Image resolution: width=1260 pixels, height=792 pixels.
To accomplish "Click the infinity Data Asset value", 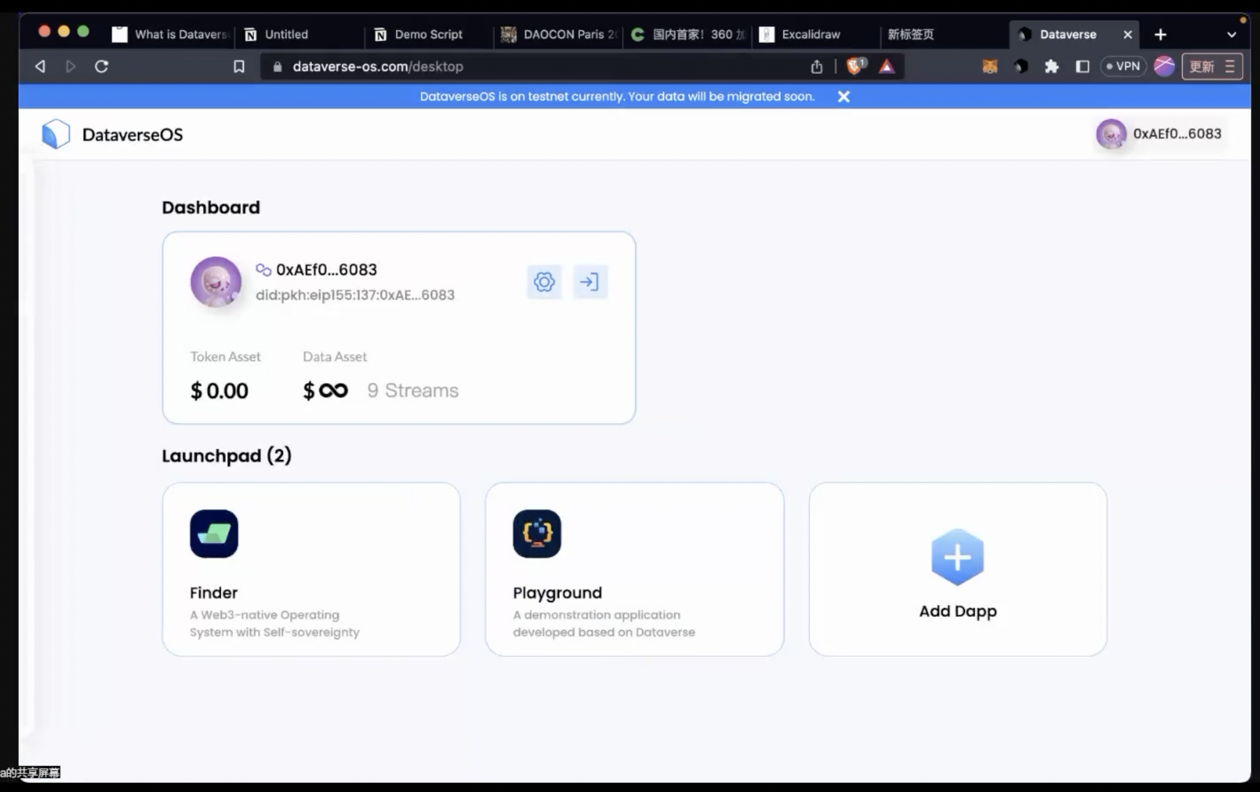I will [326, 391].
